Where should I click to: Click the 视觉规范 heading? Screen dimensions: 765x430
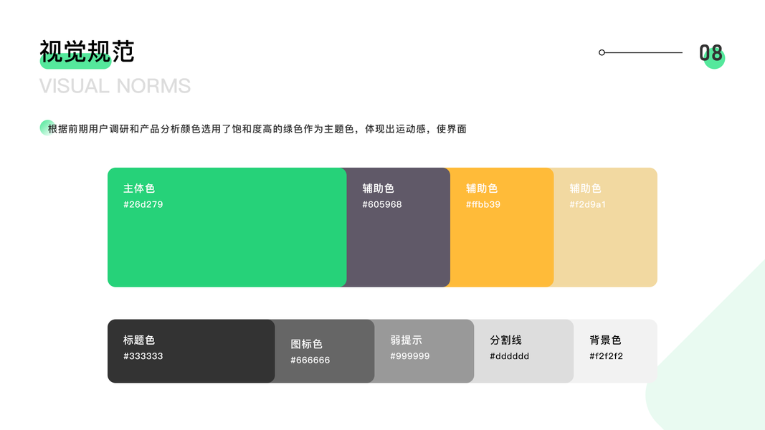(x=87, y=52)
